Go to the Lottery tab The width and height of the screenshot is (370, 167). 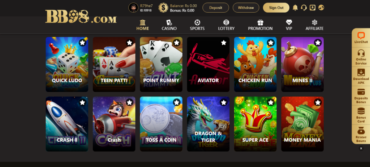(226, 25)
